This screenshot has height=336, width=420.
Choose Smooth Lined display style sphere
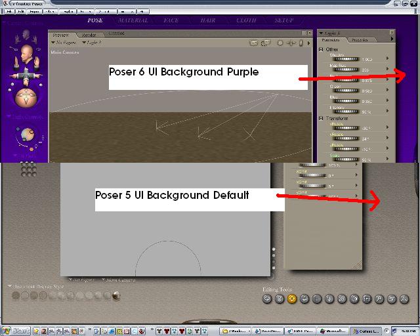107,296
